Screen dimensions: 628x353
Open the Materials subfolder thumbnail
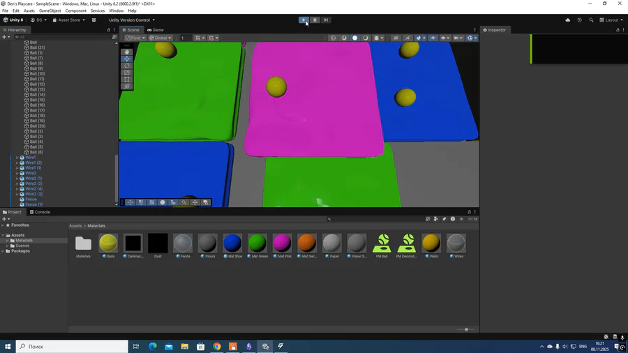click(x=83, y=246)
